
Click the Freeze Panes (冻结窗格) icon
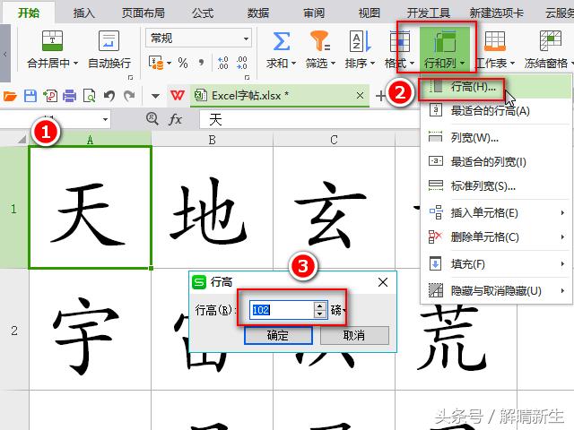click(x=550, y=40)
